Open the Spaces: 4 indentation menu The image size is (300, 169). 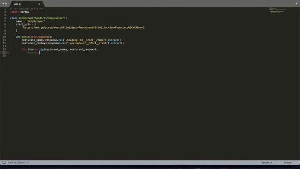click(x=267, y=162)
